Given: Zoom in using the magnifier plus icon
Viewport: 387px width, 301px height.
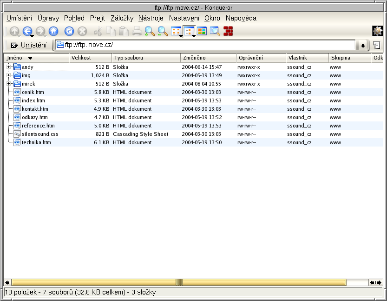Looking at the screenshot, I should pyautogui.click(x=150, y=31).
